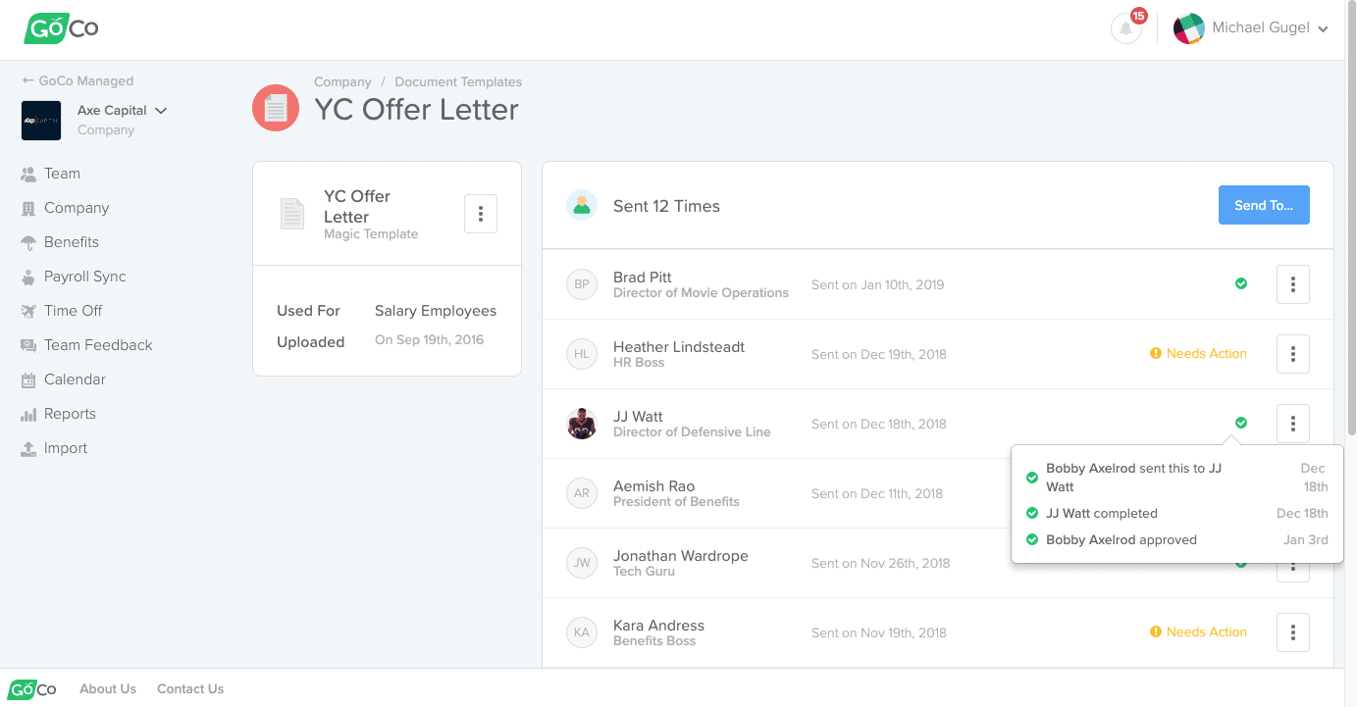This screenshot has width=1357, height=707.
Task: Open the Company sidebar section
Action: pos(75,207)
